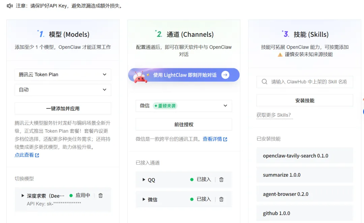Click the 切换模型 label
This screenshot has width=364, height=223.
24,178
